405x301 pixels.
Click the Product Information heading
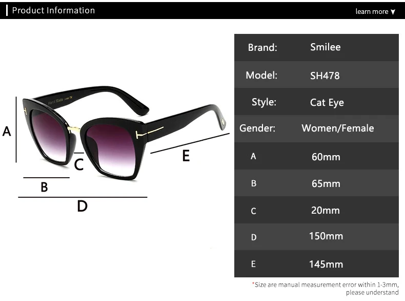coord(53,10)
